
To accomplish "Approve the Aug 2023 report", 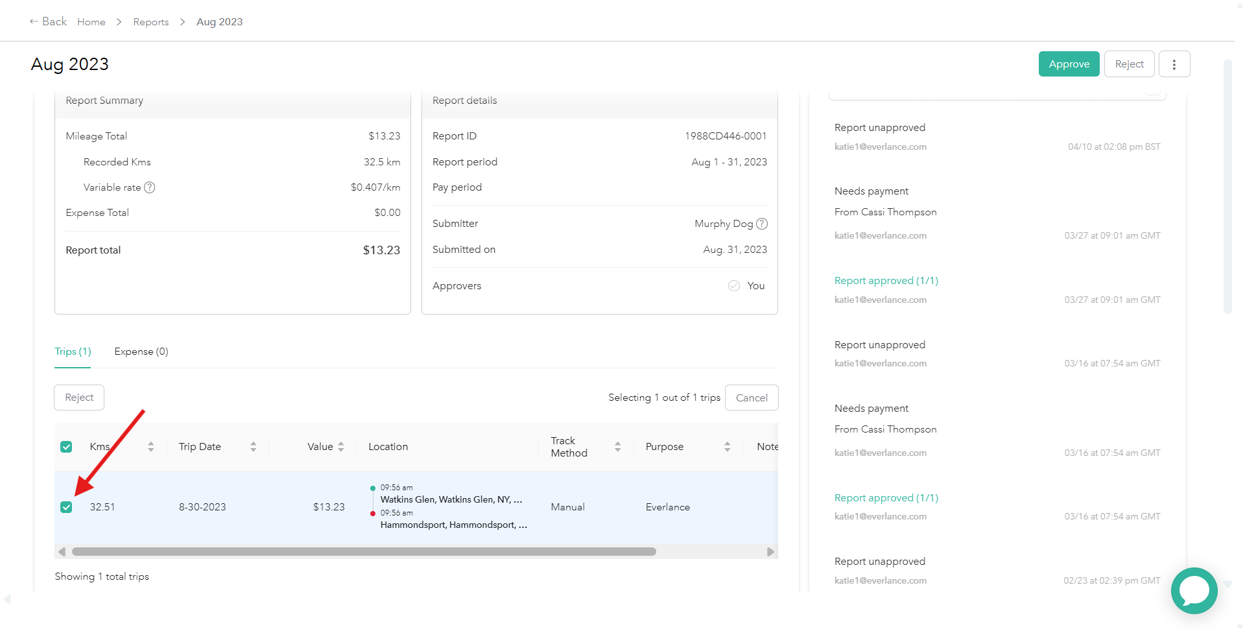I will [x=1069, y=64].
